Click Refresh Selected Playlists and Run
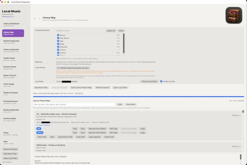 point(73,68)
